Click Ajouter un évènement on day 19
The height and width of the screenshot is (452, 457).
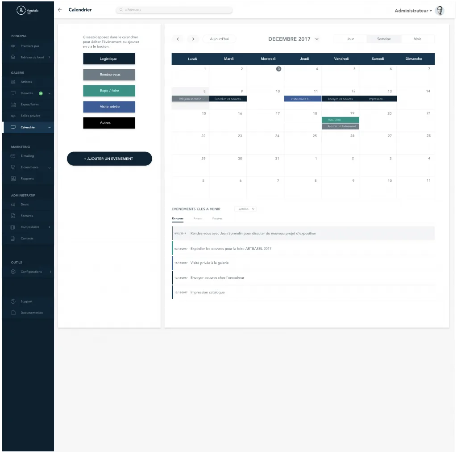click(341, 126)
